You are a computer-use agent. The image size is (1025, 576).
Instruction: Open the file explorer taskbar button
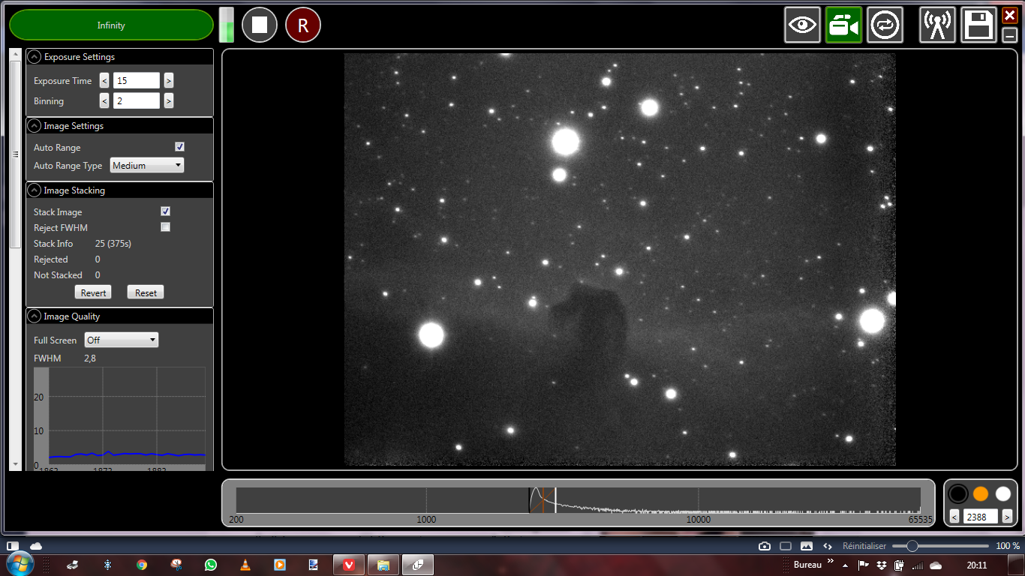coord(383,565)
